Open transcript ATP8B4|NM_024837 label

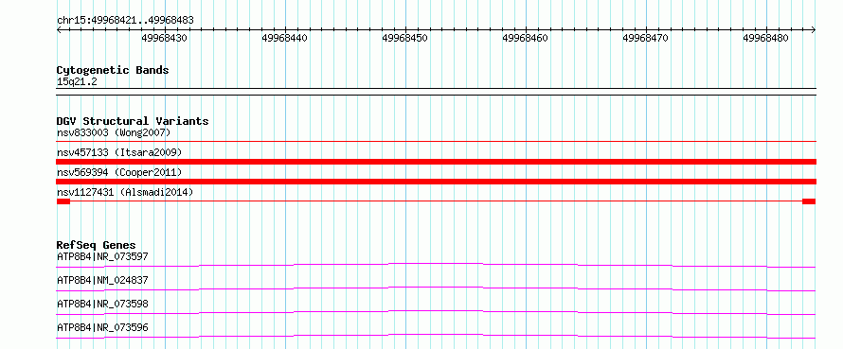click(102, 280)
